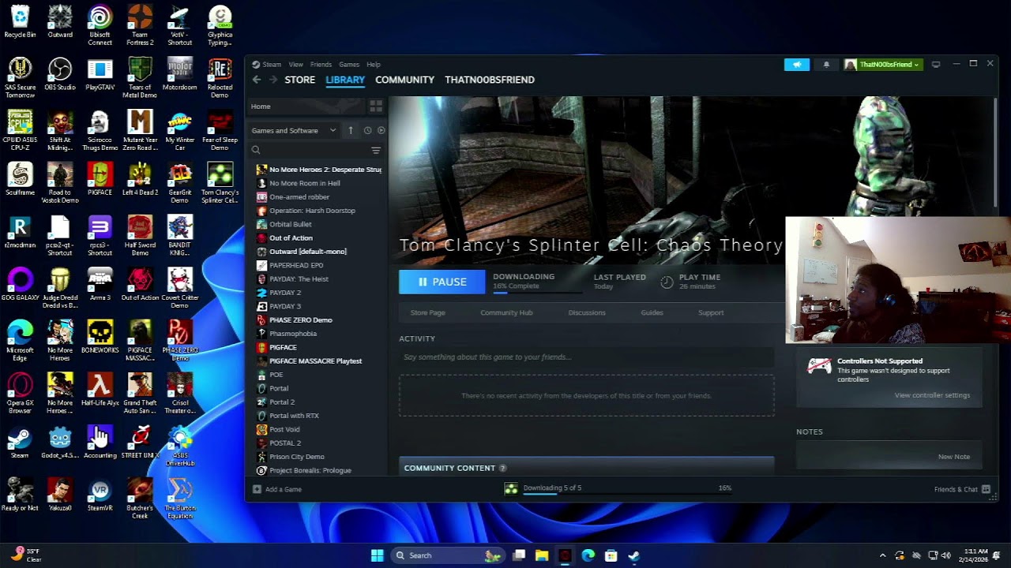This screenshot has height=568, width=1011.
Task: Open Support link
Action: pos(711,312)
